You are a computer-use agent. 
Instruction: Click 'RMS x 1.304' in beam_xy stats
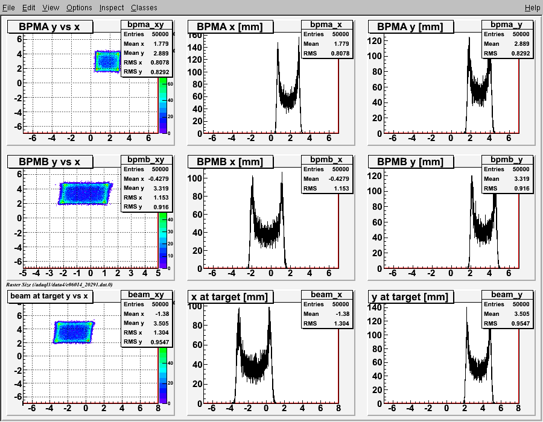[147, 332]
